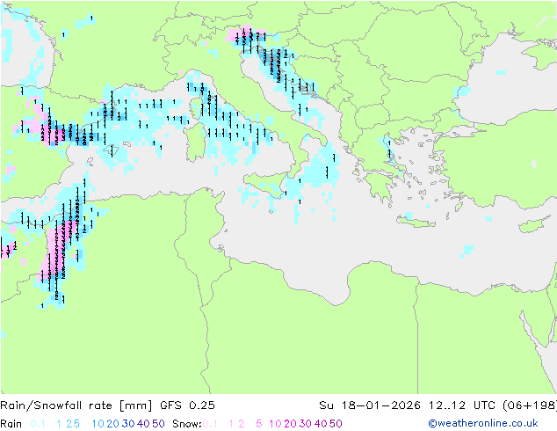Open the weatheronline.co.uk copyright link
The width and height of the screenshot is (557, 431).
pyautogui.click(x=482, y=423)
